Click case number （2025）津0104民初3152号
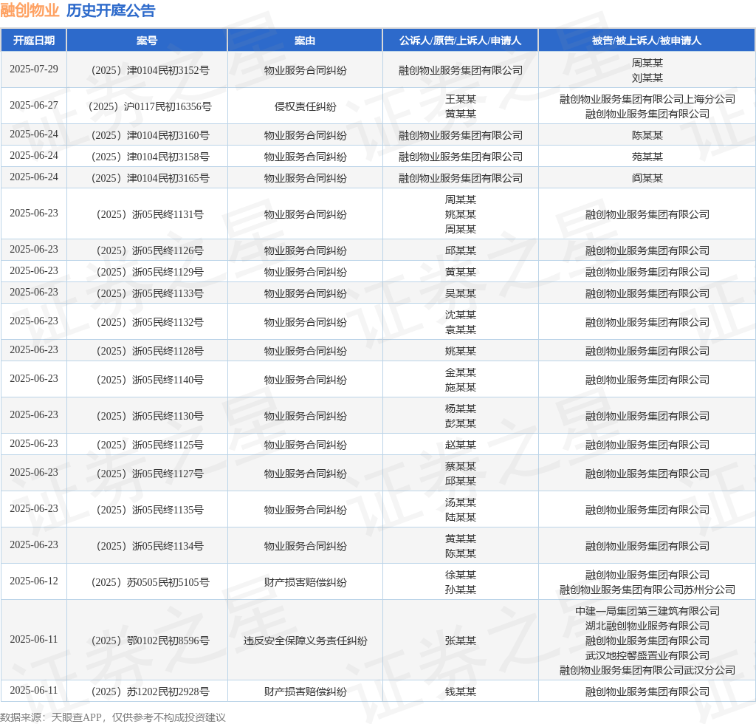 (x=151, y=70)
